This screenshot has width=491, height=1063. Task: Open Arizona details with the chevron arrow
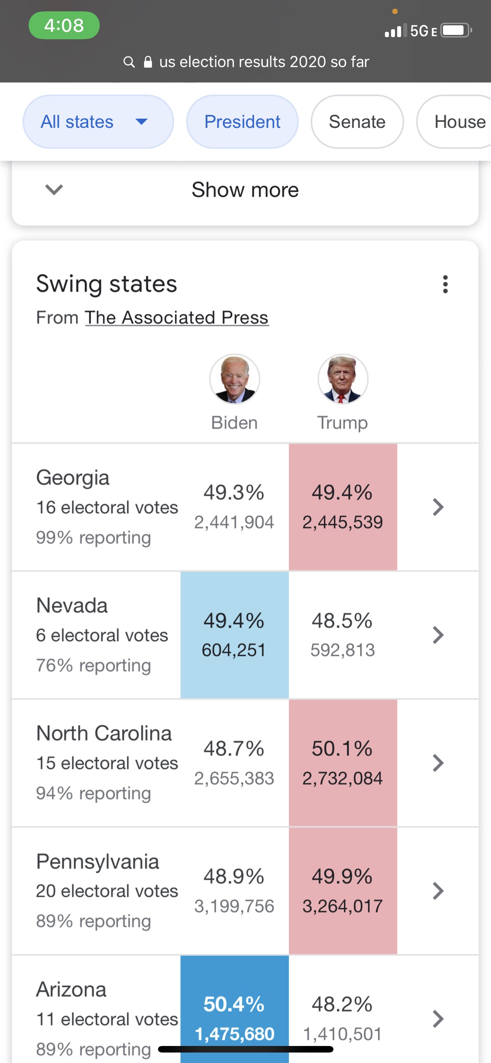click(438, 1018)
